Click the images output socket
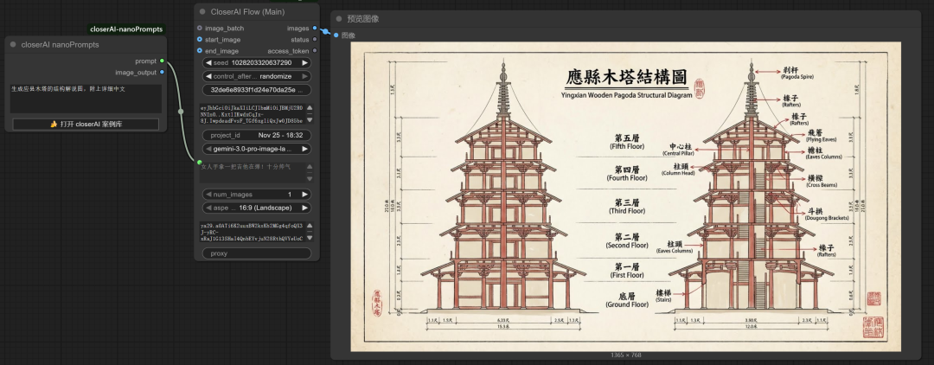 point(314,29)
